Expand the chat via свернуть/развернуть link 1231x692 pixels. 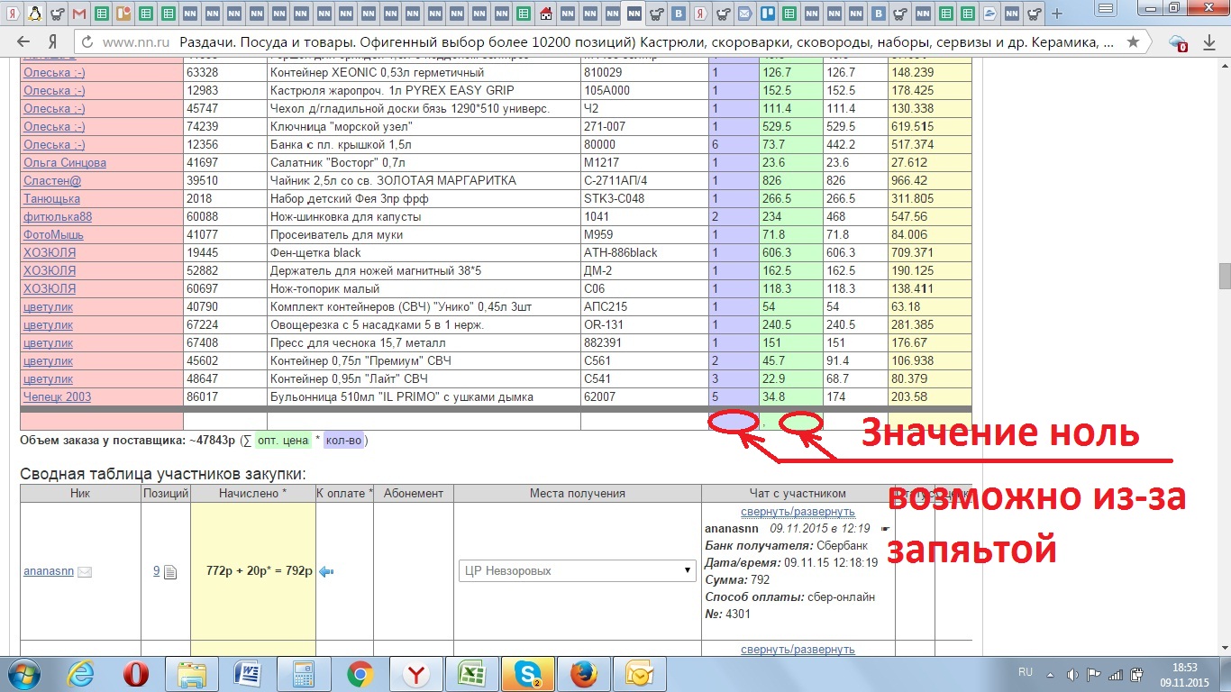click(797, 512)
